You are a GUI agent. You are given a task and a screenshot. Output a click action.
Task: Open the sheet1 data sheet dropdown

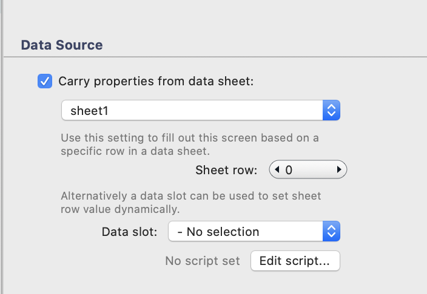[200, 111]
